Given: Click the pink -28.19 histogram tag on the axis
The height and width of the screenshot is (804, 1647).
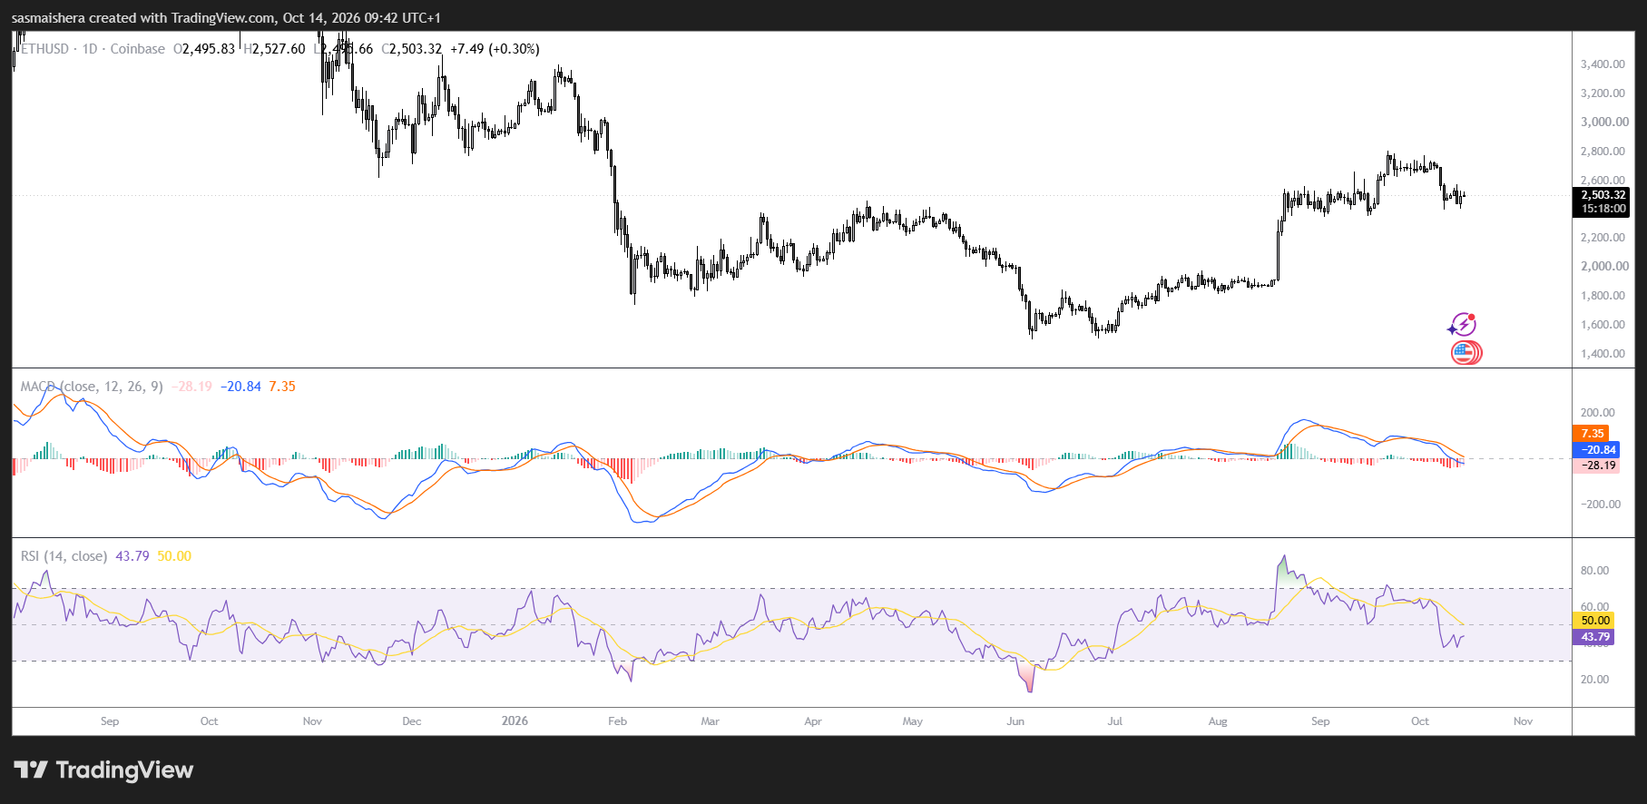Looking at the screenshot, I should point(1596,466).
